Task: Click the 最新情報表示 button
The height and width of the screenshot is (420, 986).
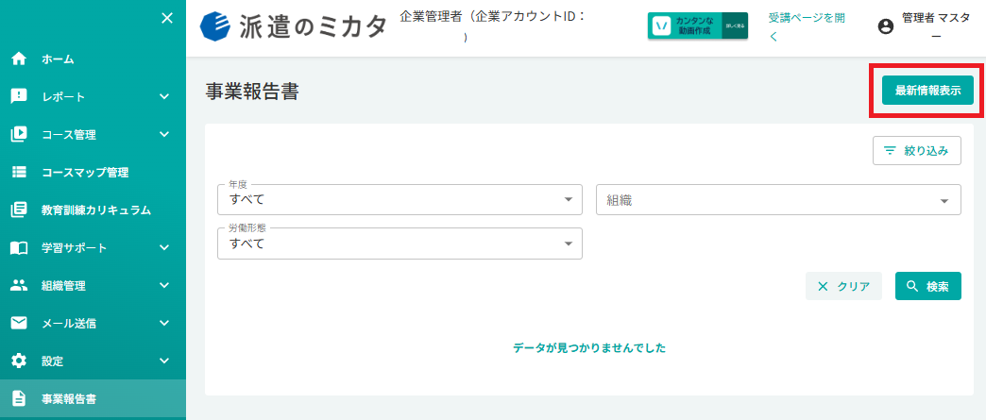Action: point(927,90)
